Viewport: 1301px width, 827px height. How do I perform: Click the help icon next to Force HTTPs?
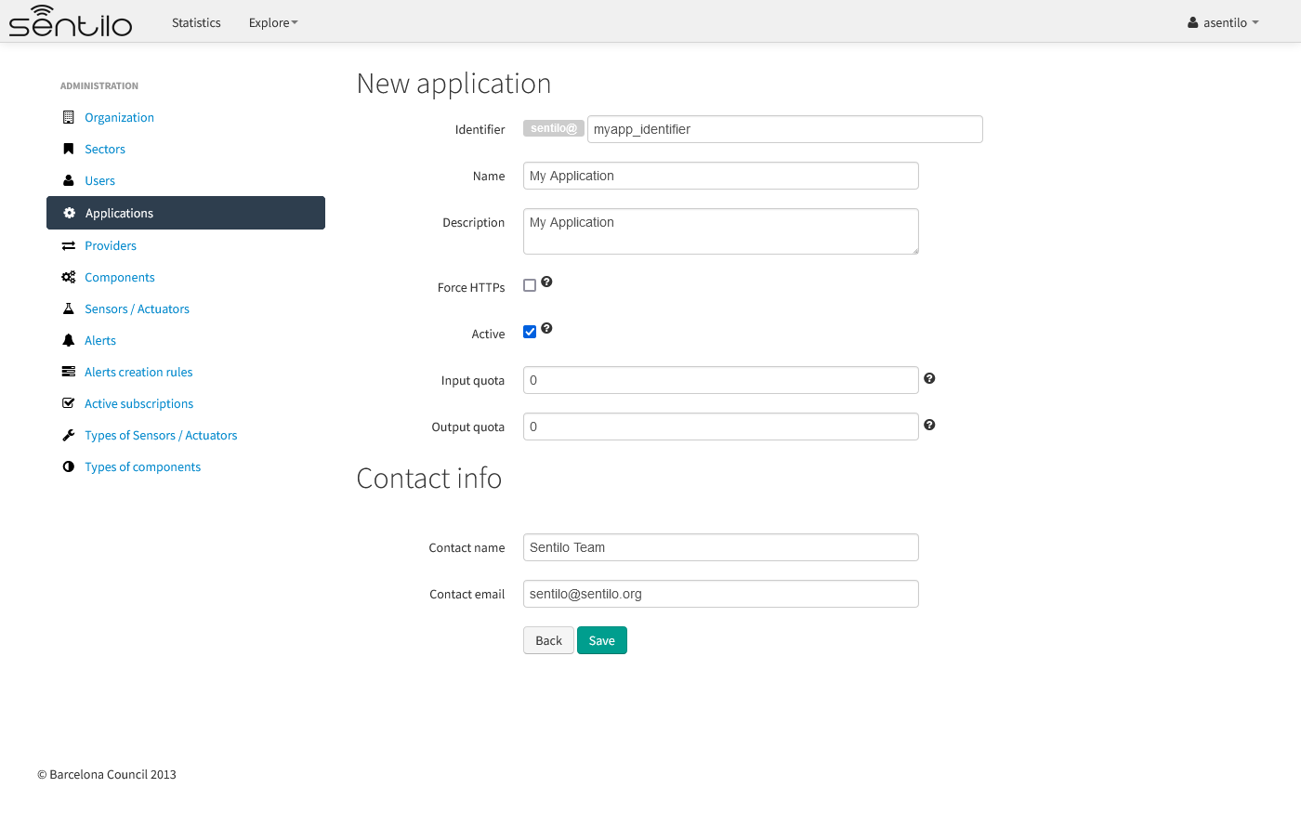tap(546, 282)
